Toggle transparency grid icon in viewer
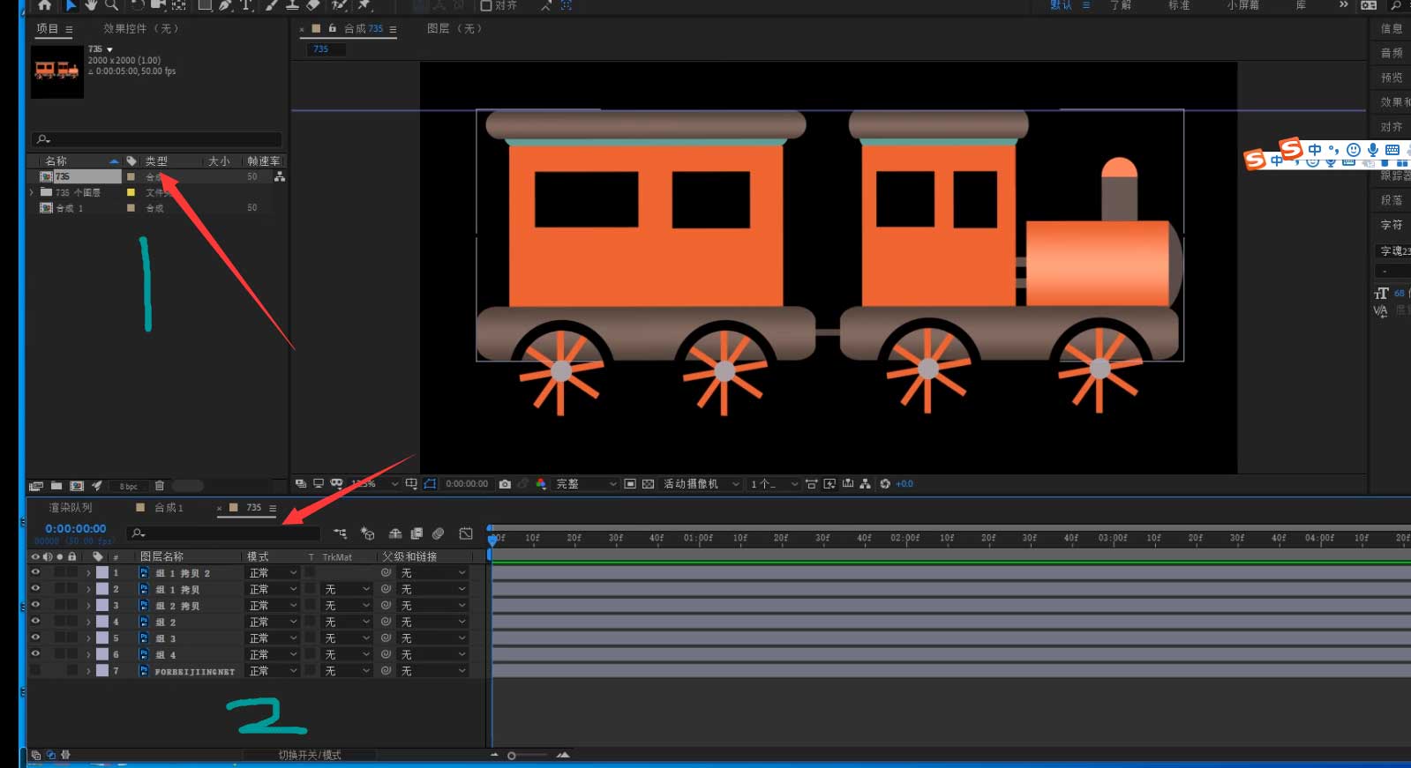This screenshot has width=1411, height=768. point(648,484)
